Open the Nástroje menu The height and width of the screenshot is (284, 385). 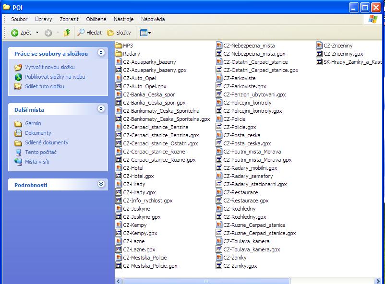point(123,19)
